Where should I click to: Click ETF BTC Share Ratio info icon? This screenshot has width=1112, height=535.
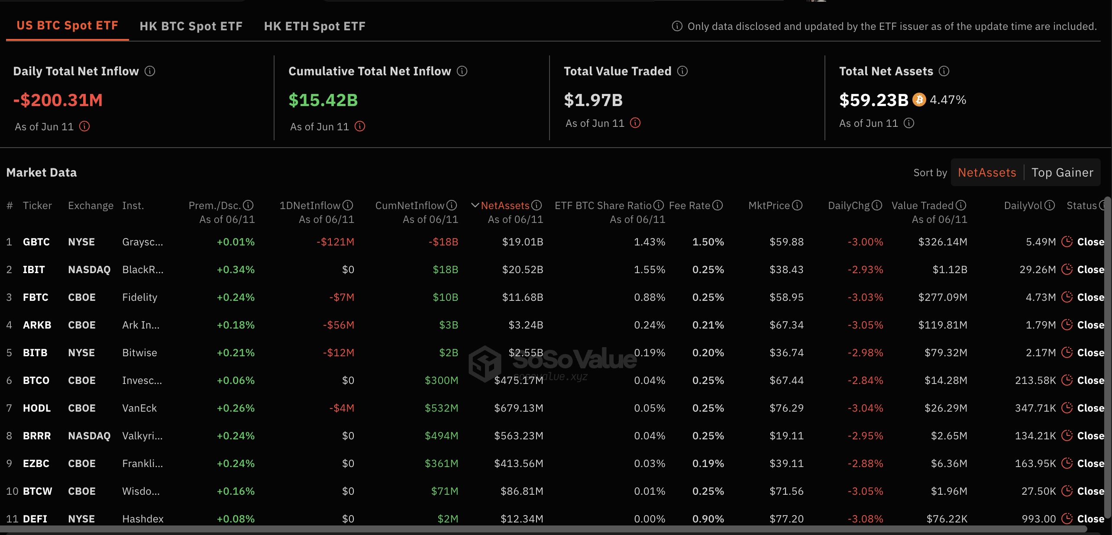[x=659, y=205]
